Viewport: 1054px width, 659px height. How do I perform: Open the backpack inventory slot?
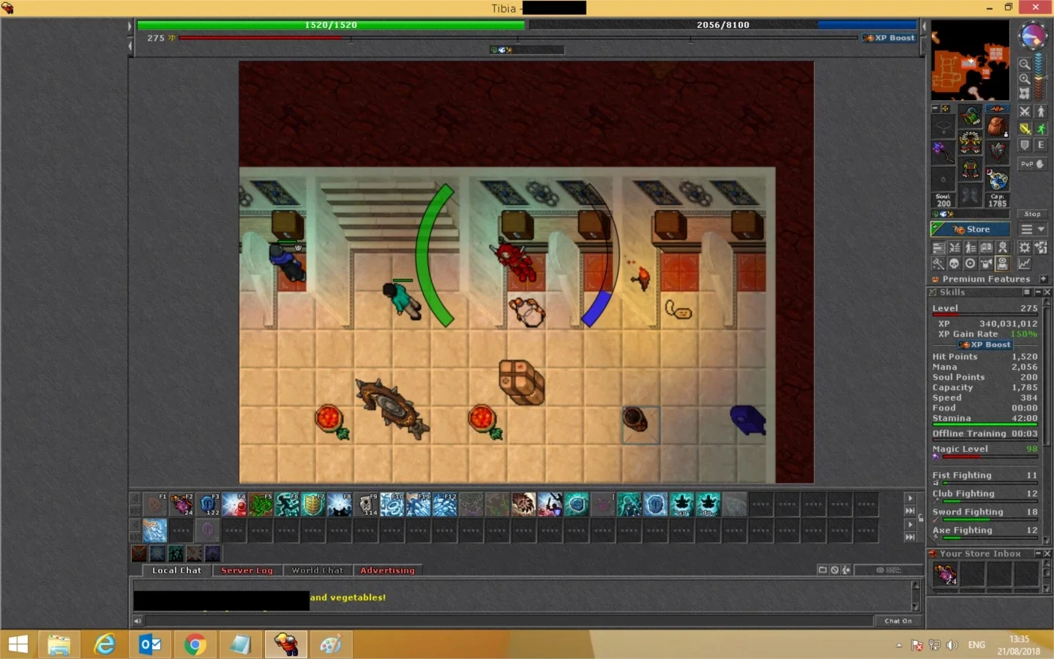998,127
